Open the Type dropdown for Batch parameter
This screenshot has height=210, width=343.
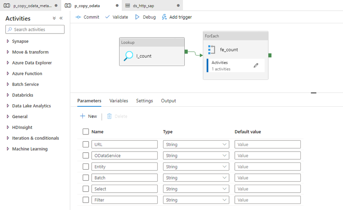[196, 178]
